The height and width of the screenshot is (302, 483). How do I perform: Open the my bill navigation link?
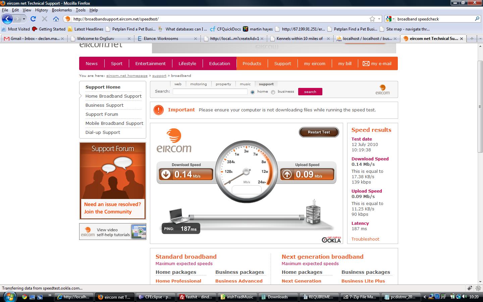[345, 63]
